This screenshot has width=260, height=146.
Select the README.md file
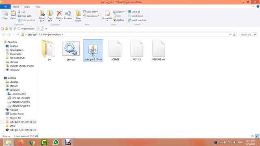pyautogui.click(x=159, y=50)
